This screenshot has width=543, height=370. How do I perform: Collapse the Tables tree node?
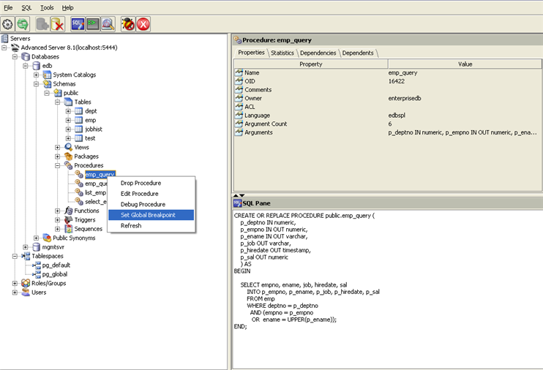coord(58,102)
